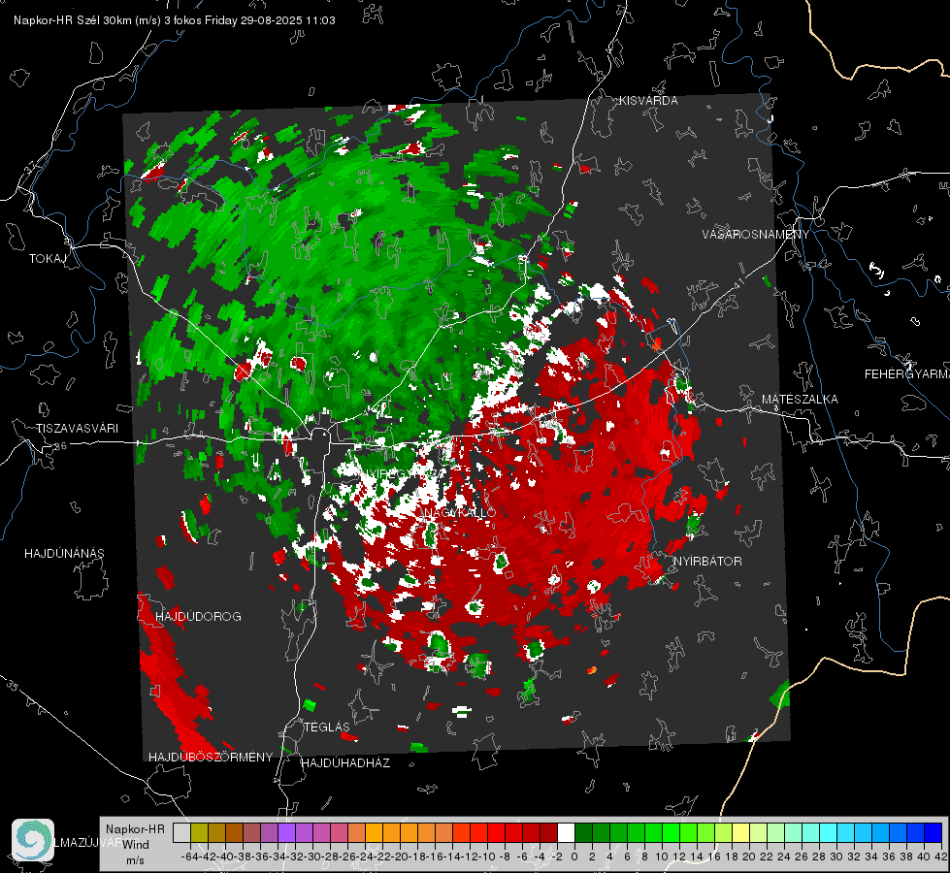
Task: Click the road number 35 label at lower left
Action: [x=12, y=686]
